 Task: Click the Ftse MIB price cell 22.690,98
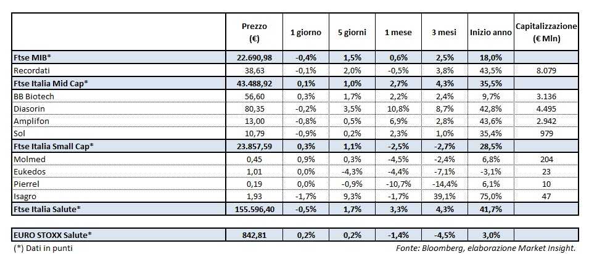click(254, 57)
